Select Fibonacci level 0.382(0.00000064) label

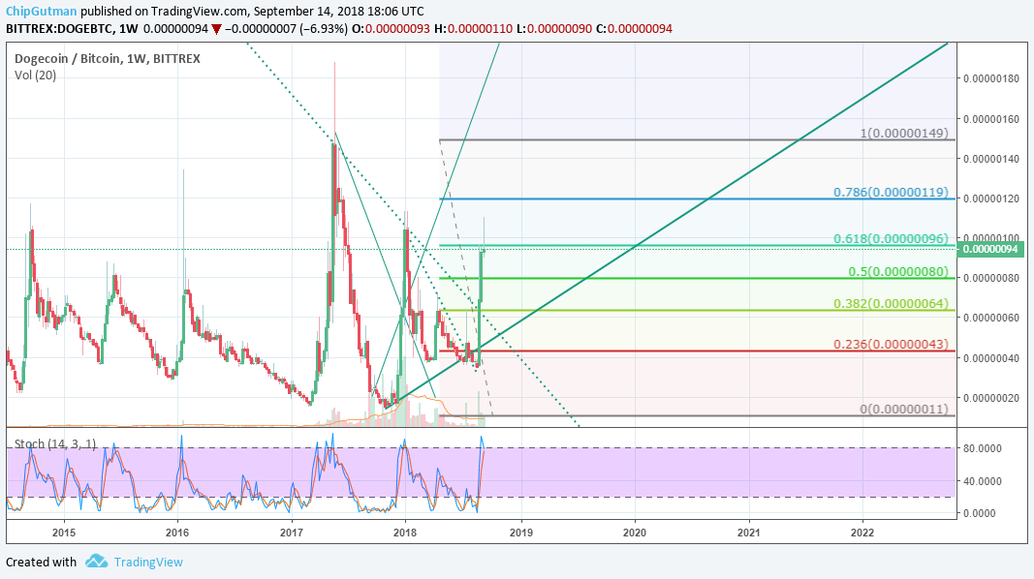[891, 304]
